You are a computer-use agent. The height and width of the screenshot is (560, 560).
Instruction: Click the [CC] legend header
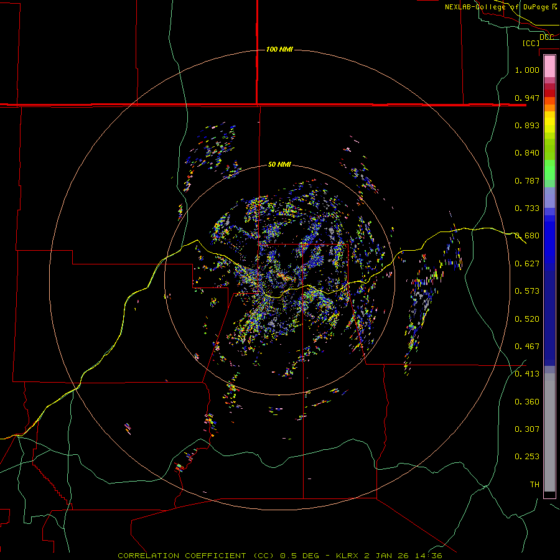coord(531,43)
